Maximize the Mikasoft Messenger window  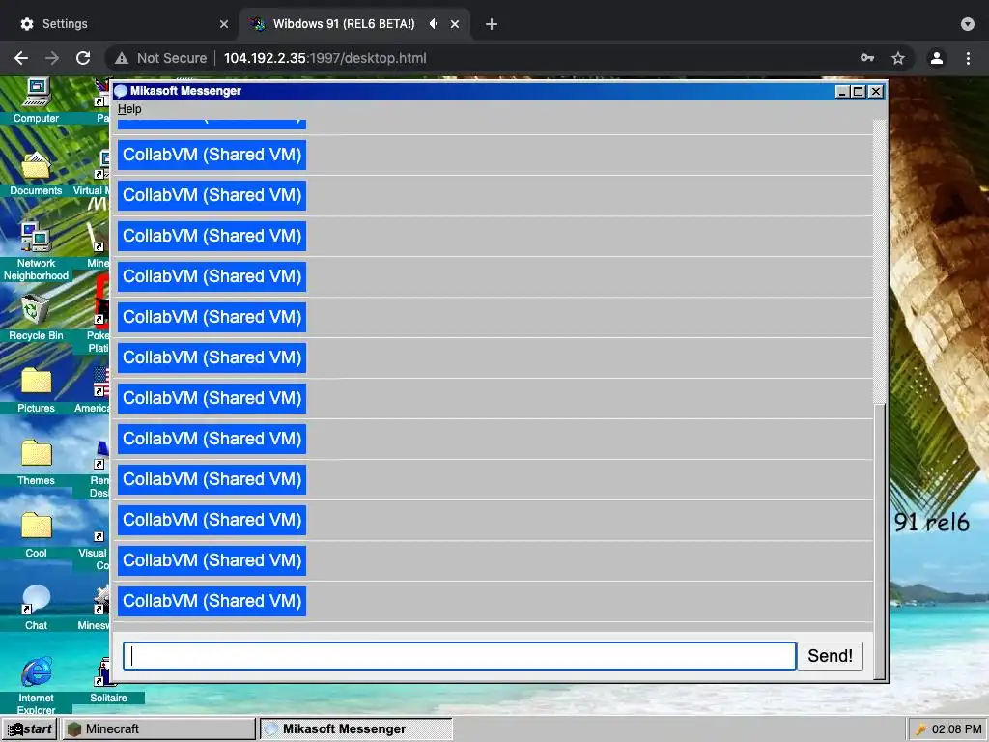(x=859, y=92)
